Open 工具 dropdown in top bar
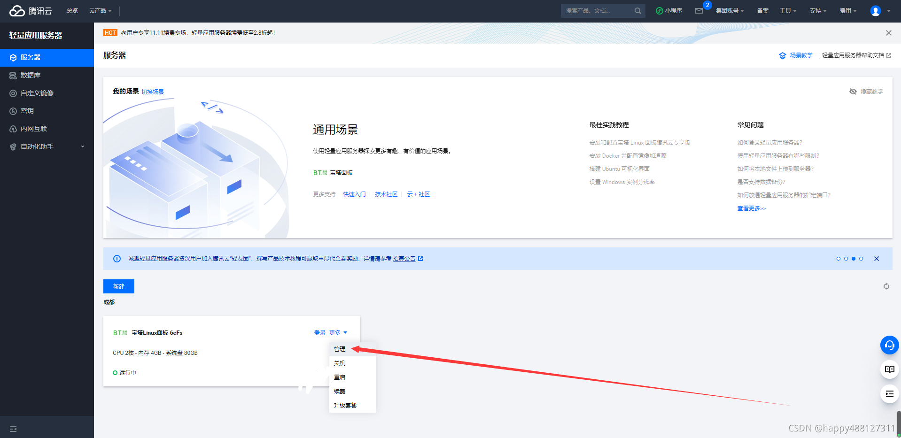901x438 pixels. point(788,11)
